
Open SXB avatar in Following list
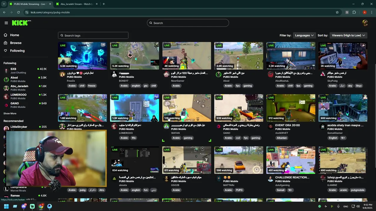[6, 71]
